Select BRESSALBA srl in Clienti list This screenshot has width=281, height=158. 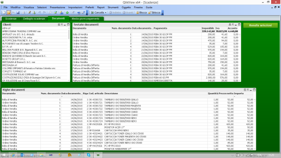pyautogui.click(x=35, y=65)
